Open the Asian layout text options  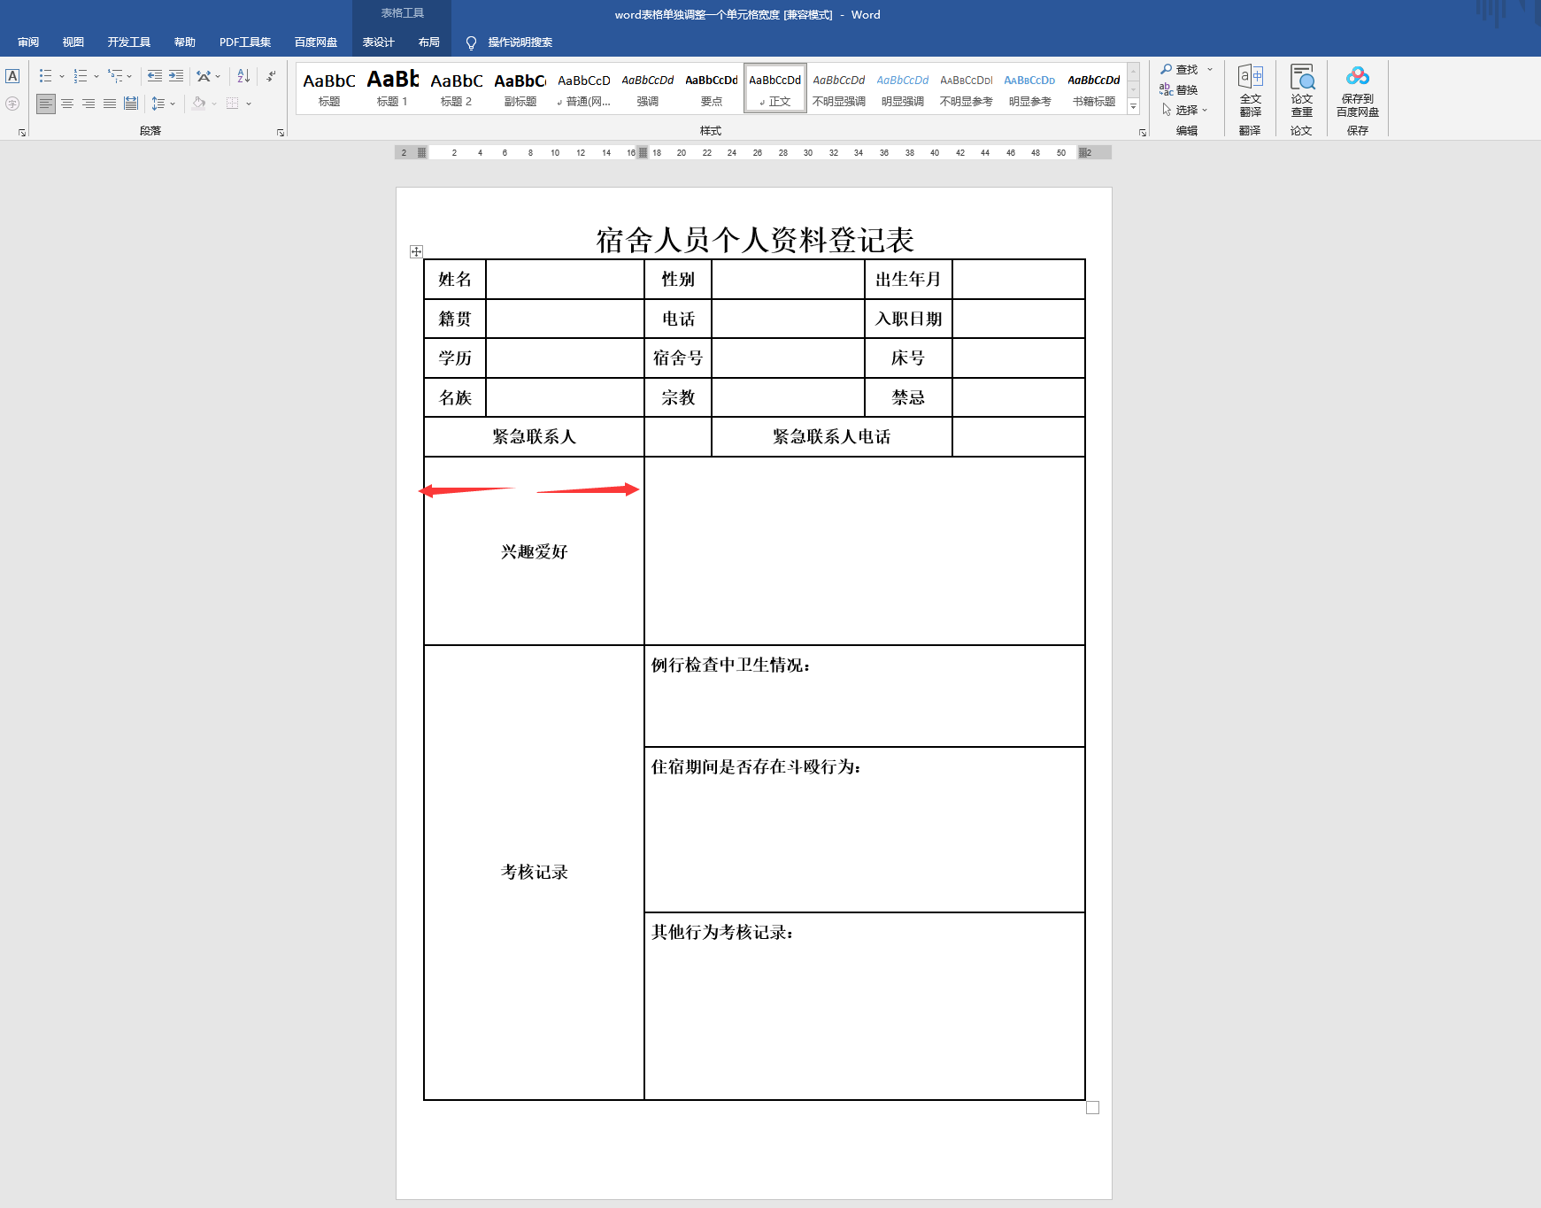coord(204,76)
